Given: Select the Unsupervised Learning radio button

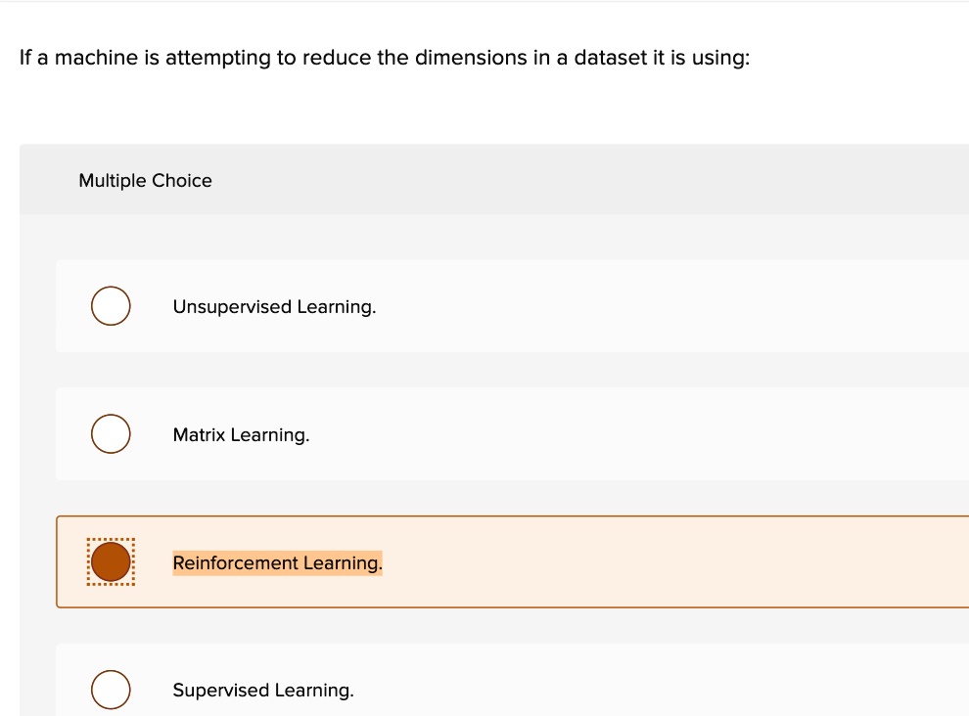Looking at the screenshot, I should [x=111, y=306].
